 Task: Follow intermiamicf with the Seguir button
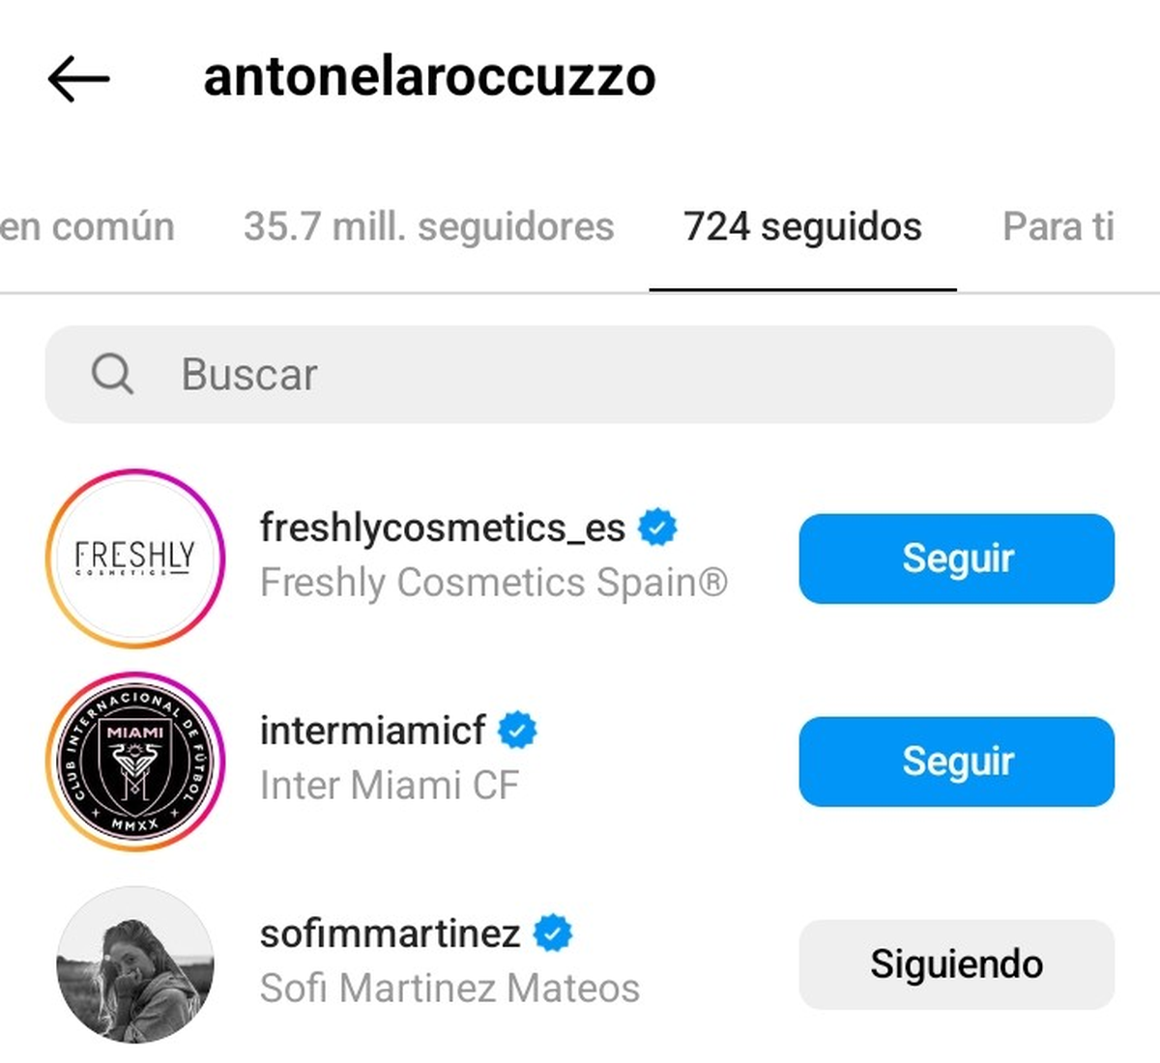pyautogui.click(x=956, y=761)
